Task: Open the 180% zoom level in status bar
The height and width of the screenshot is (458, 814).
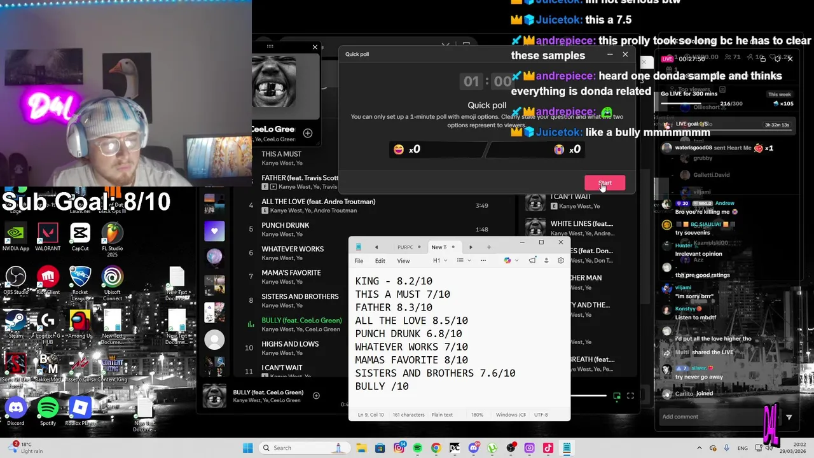Action: coord(477,415)
